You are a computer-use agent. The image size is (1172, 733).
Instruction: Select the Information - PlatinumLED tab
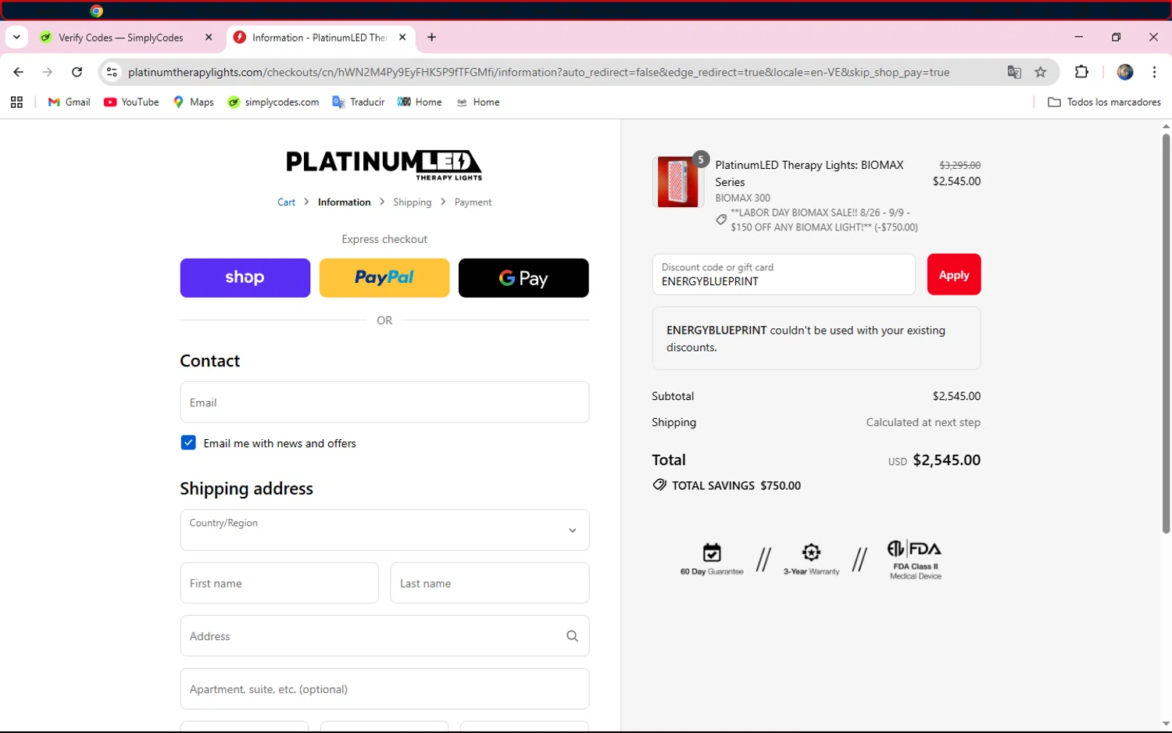pyautogui.click(x=320, y=38)
